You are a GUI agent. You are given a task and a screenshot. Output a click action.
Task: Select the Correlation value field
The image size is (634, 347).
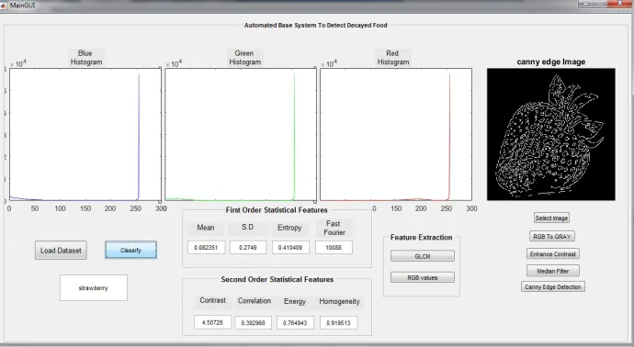pyautogui.click(x=253, y=323)
